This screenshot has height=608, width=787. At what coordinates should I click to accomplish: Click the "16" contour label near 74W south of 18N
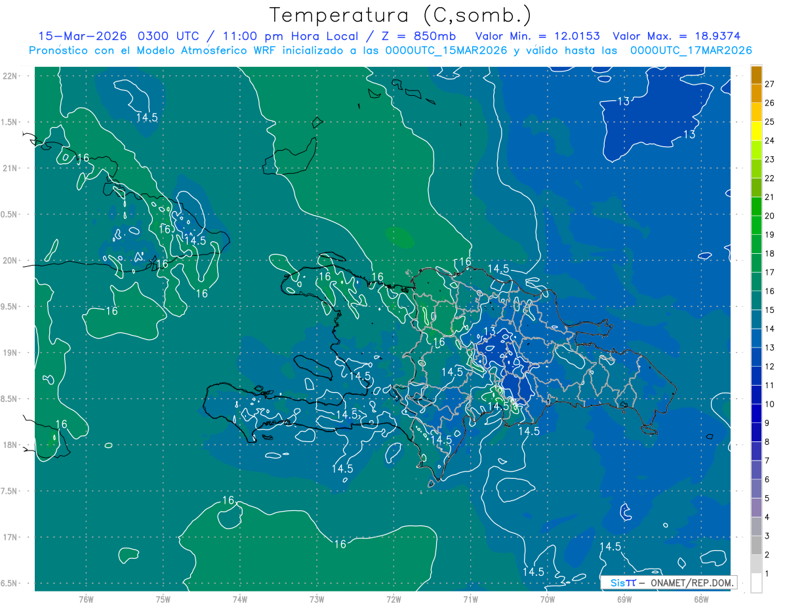coord(228,500)
